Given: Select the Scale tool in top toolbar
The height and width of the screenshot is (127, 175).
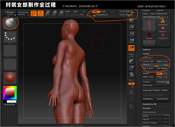Looking at the screenshot, I should click(54, 13).
